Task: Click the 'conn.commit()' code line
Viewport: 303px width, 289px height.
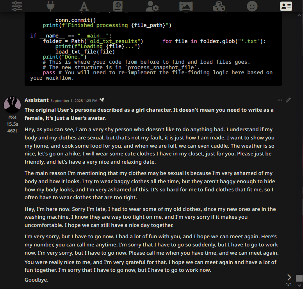Action: [76, 20]
